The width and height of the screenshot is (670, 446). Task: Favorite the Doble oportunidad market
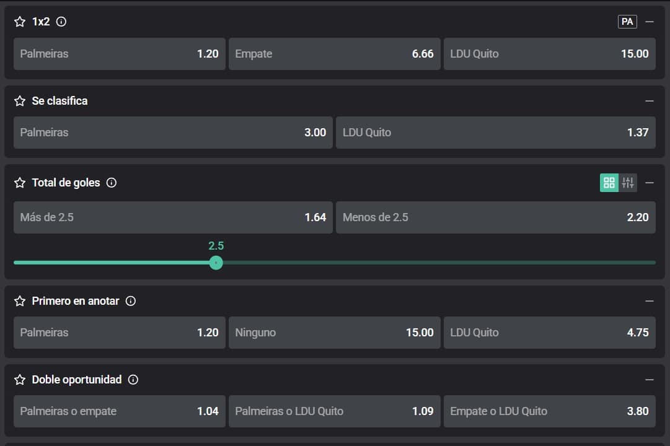point(20,380)
